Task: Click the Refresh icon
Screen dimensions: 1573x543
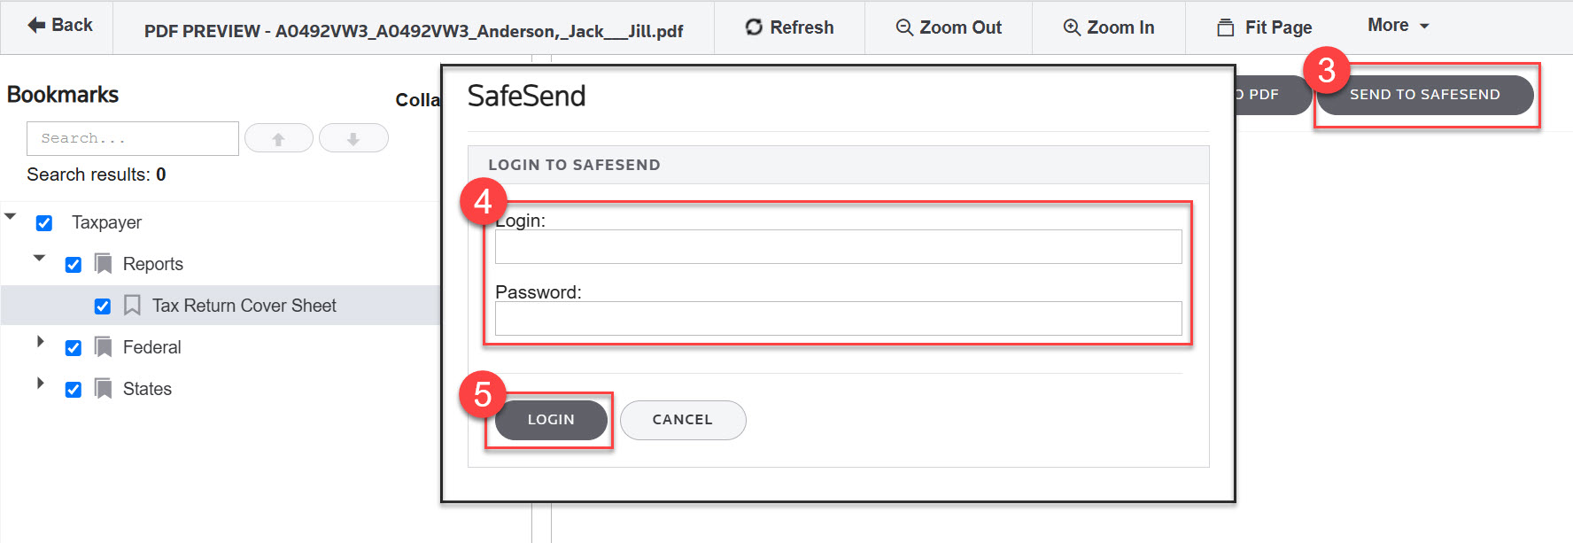Action: (x=754, y=27)
